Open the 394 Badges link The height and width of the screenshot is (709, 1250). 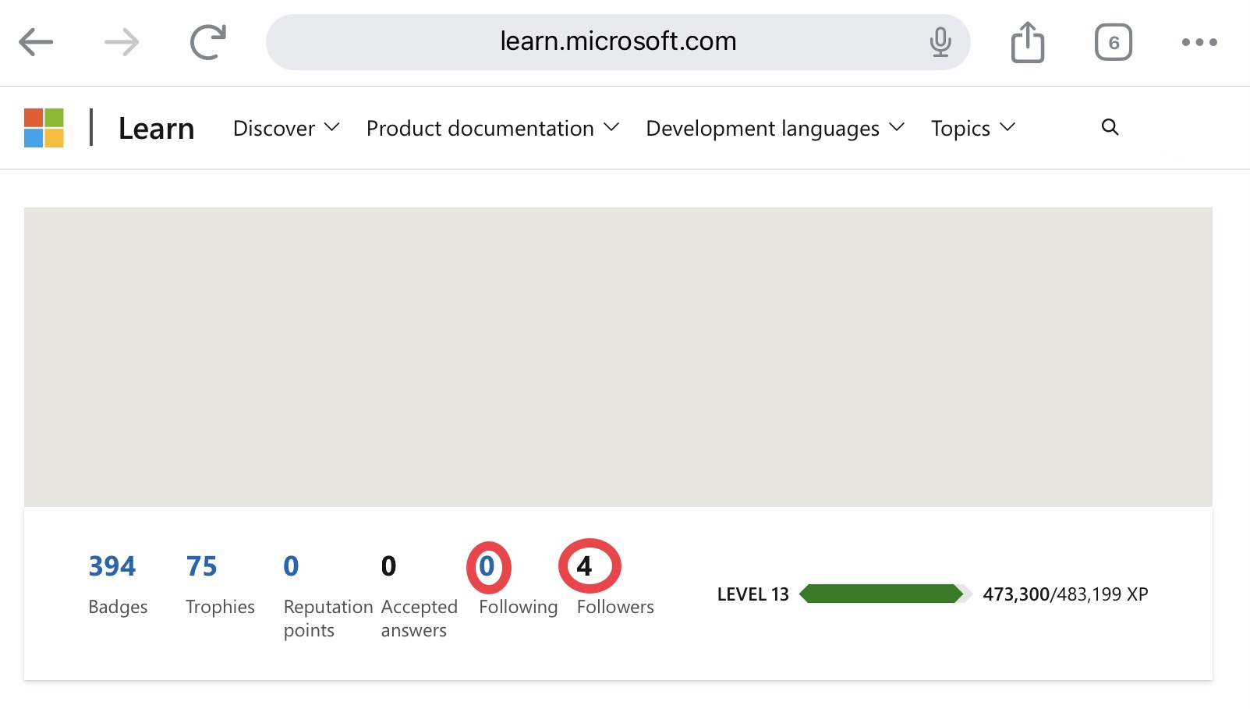pyautogui.click(x=112, y=566)
